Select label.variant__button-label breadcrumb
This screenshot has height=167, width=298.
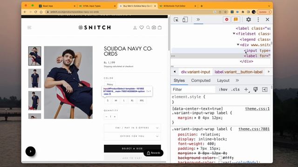pos(238,72)
